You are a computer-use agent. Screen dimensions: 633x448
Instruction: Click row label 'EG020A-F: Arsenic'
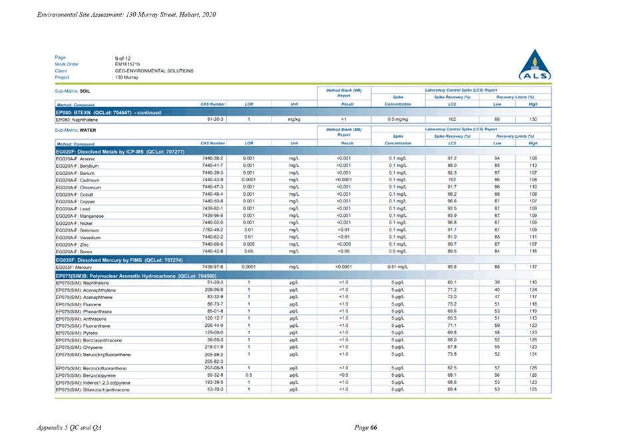coord(75,158)
